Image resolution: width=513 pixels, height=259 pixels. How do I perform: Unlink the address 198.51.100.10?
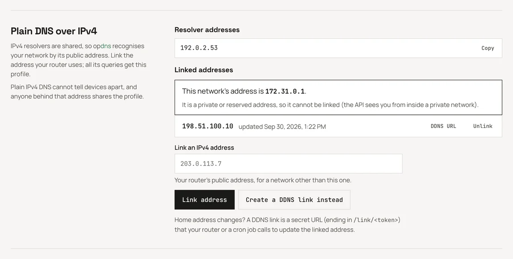483,126
